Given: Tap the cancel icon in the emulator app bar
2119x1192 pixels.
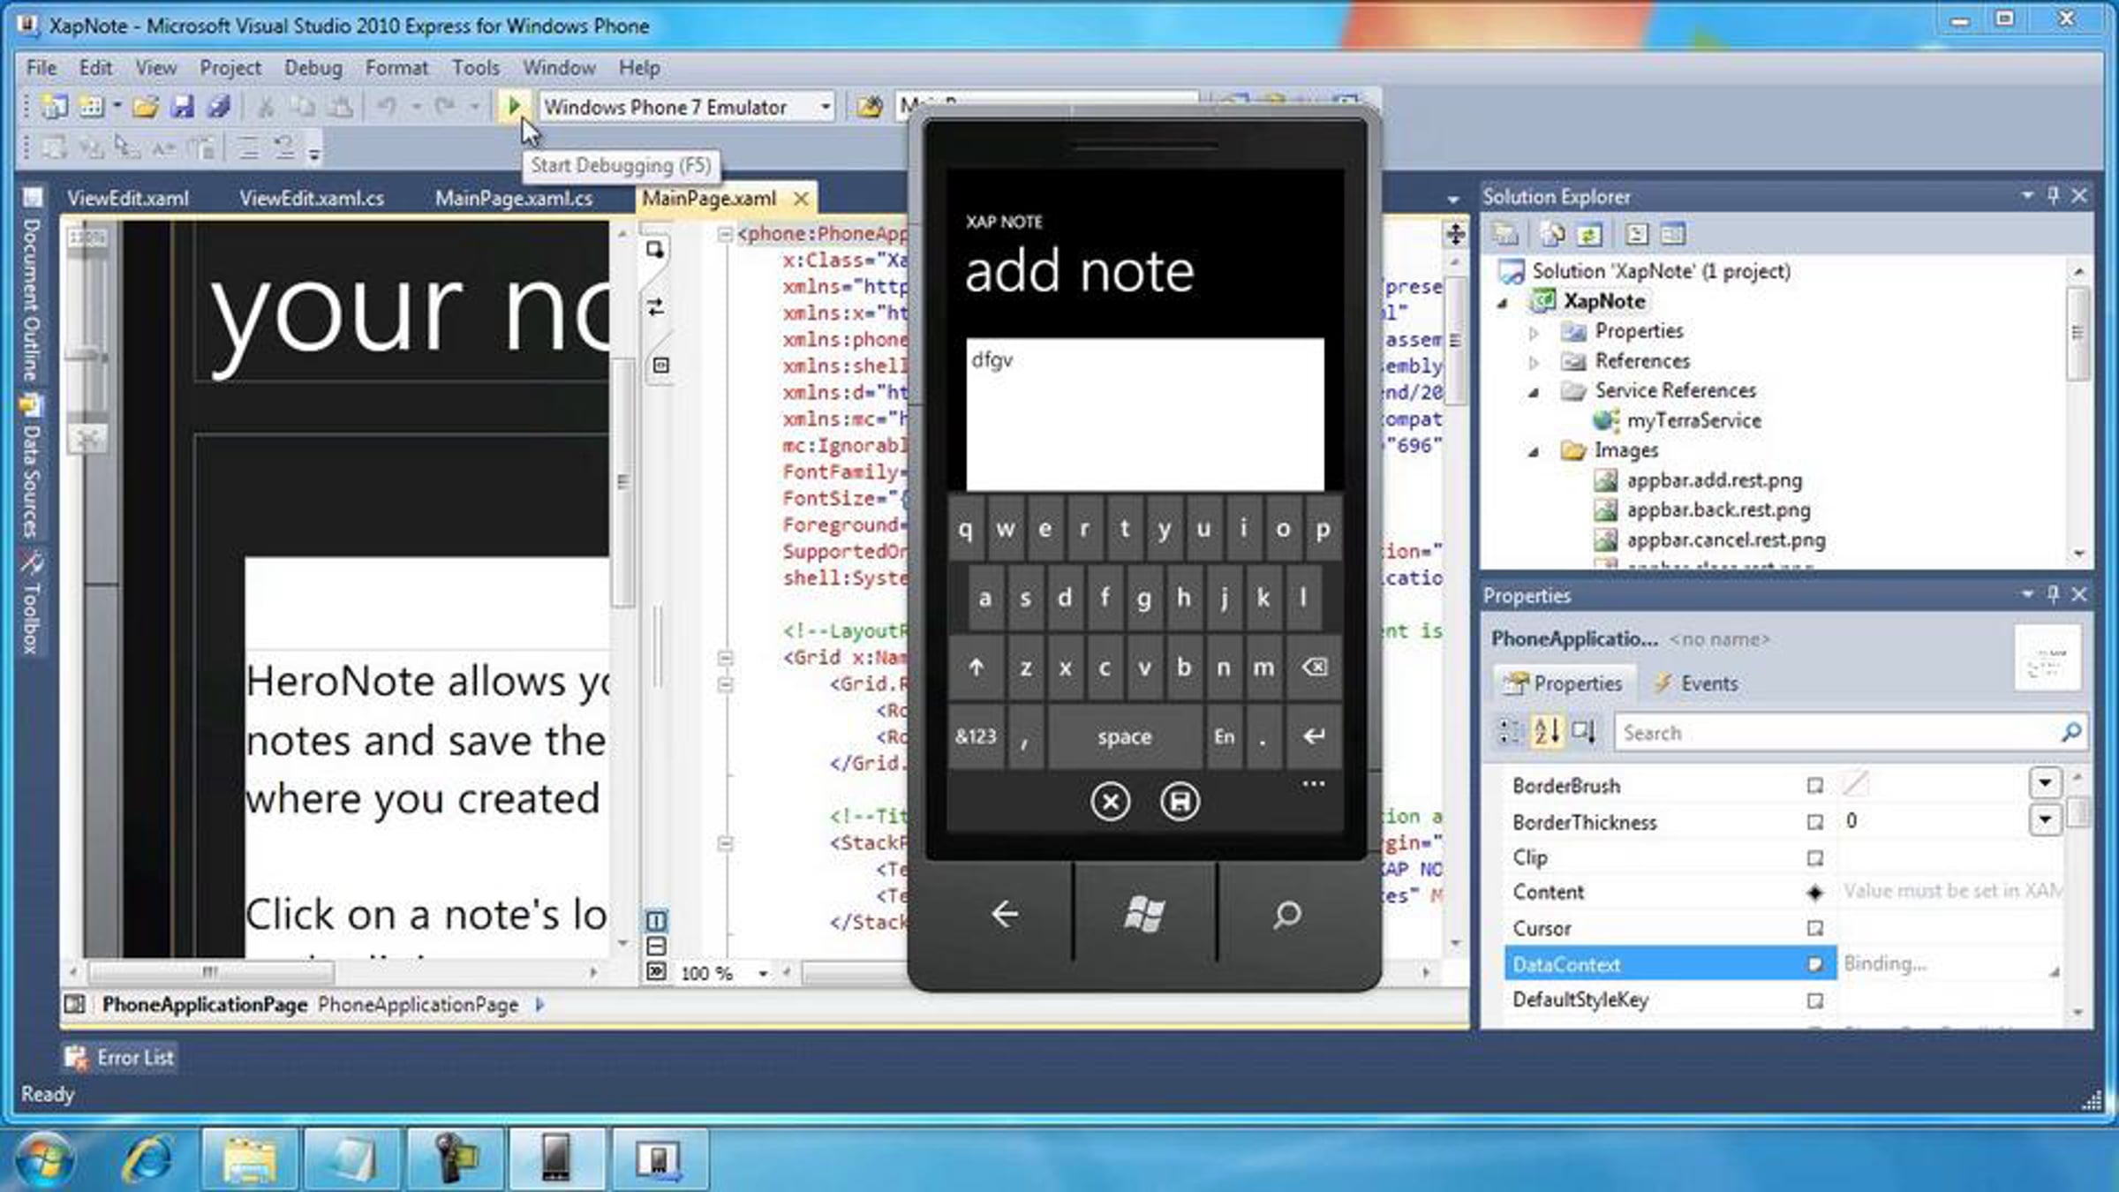Looking at the screenshot, I should click(x=1110, y=802).
